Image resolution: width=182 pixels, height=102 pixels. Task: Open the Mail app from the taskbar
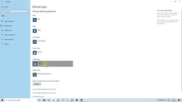coord(44,100)
